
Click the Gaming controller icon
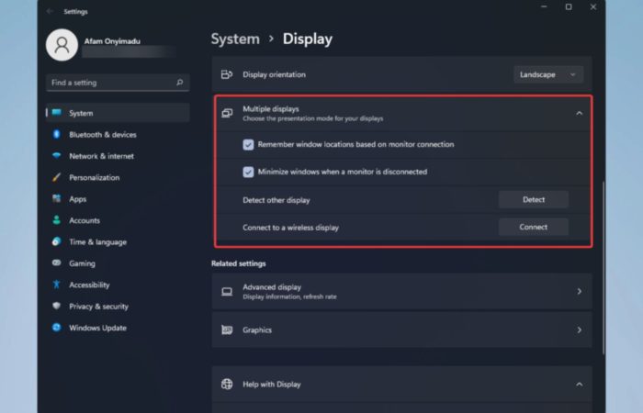pyautogui.click(x=57, y=262)
